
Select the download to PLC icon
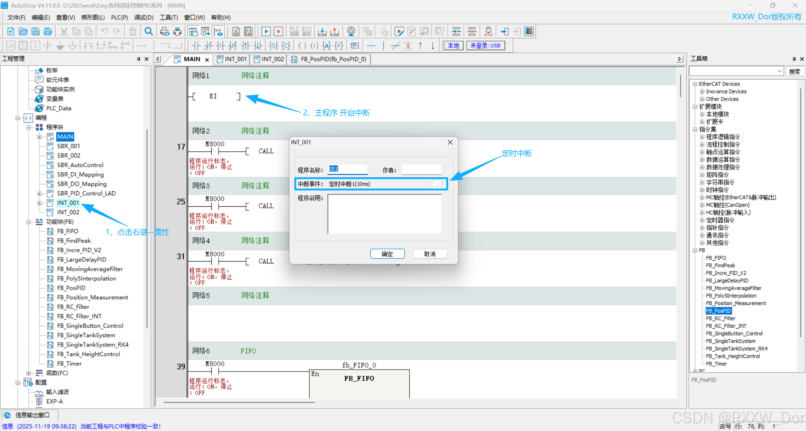pyautogui.click(x=322, y=31)
